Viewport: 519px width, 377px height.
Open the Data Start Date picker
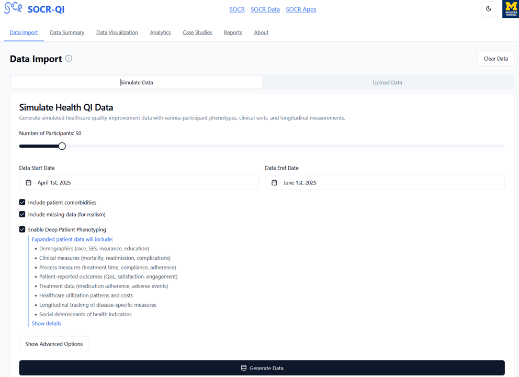tap(139, 183)
